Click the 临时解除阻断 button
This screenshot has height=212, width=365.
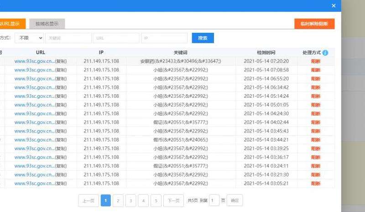(314, 24)
